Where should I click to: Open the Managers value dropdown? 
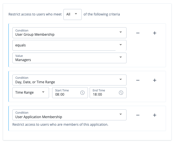[x=69, y=58]
